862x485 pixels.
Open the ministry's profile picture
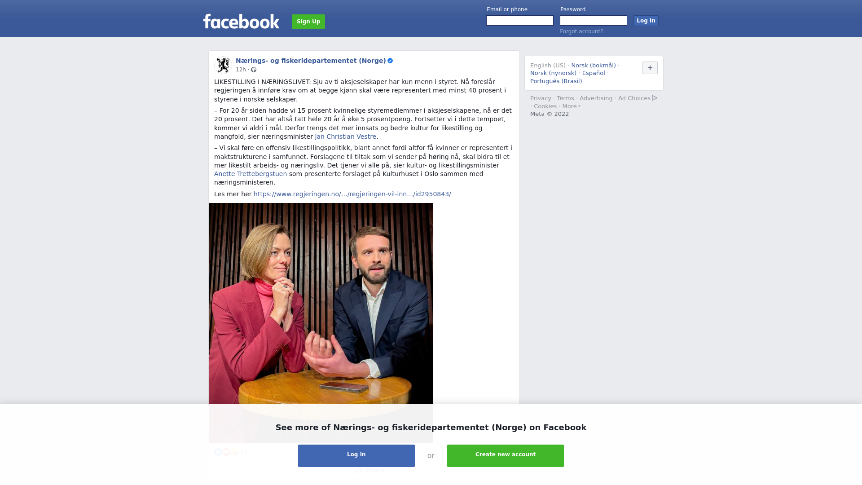223,65
